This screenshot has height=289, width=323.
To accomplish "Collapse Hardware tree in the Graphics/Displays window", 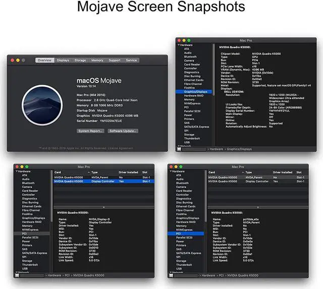I will point(177,44).
